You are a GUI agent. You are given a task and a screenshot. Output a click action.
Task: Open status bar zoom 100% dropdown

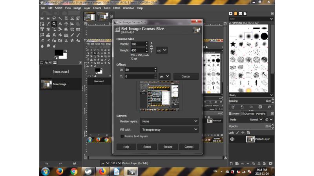(116, 163)
